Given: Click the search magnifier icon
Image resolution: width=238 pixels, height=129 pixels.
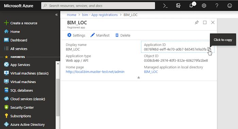Looking at the screenshot, I should [45, 6].
